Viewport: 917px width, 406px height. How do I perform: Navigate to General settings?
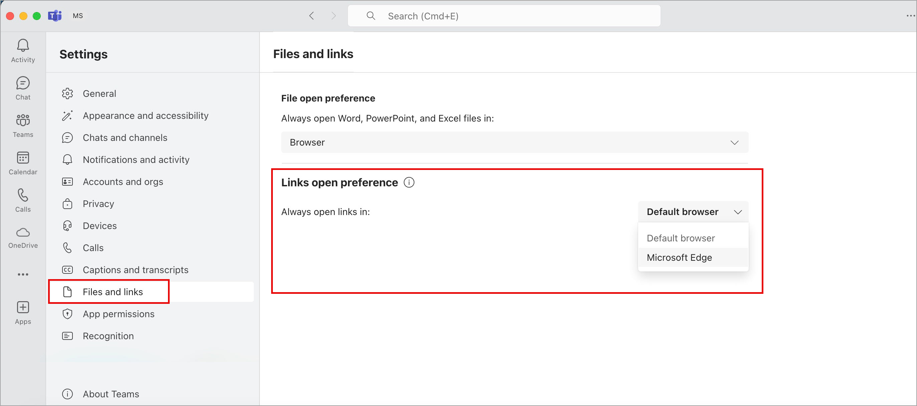(x=100, y=93)
